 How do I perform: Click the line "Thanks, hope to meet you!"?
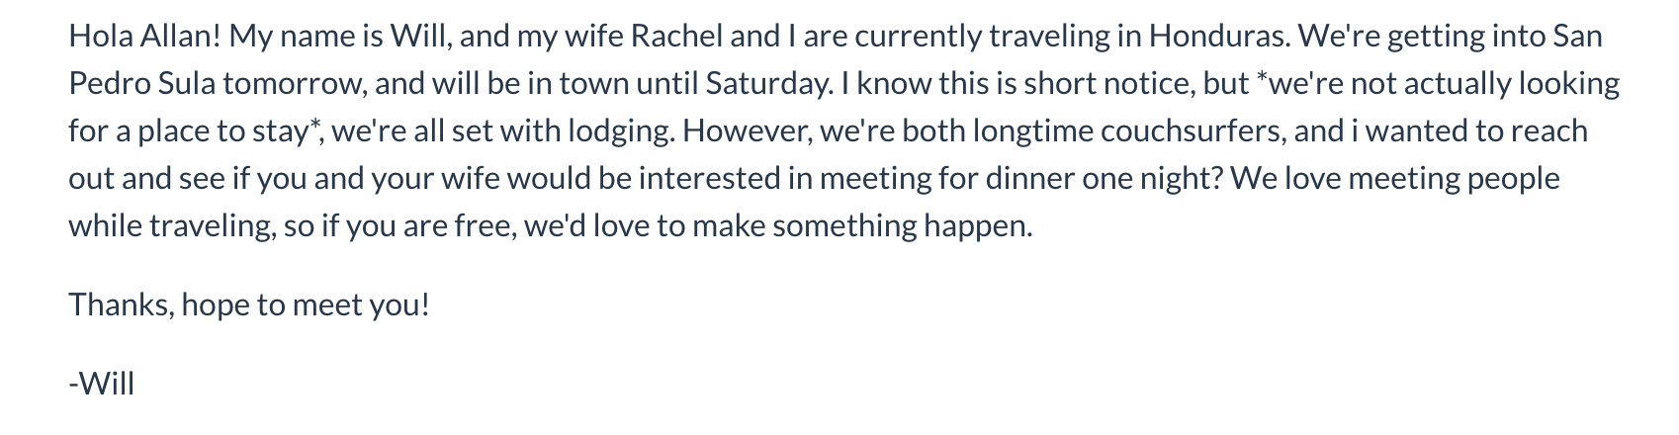point(249,304)
